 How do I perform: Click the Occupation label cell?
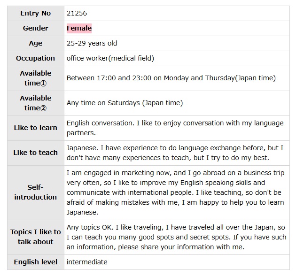pyautogui.click(x=36, y=58)
